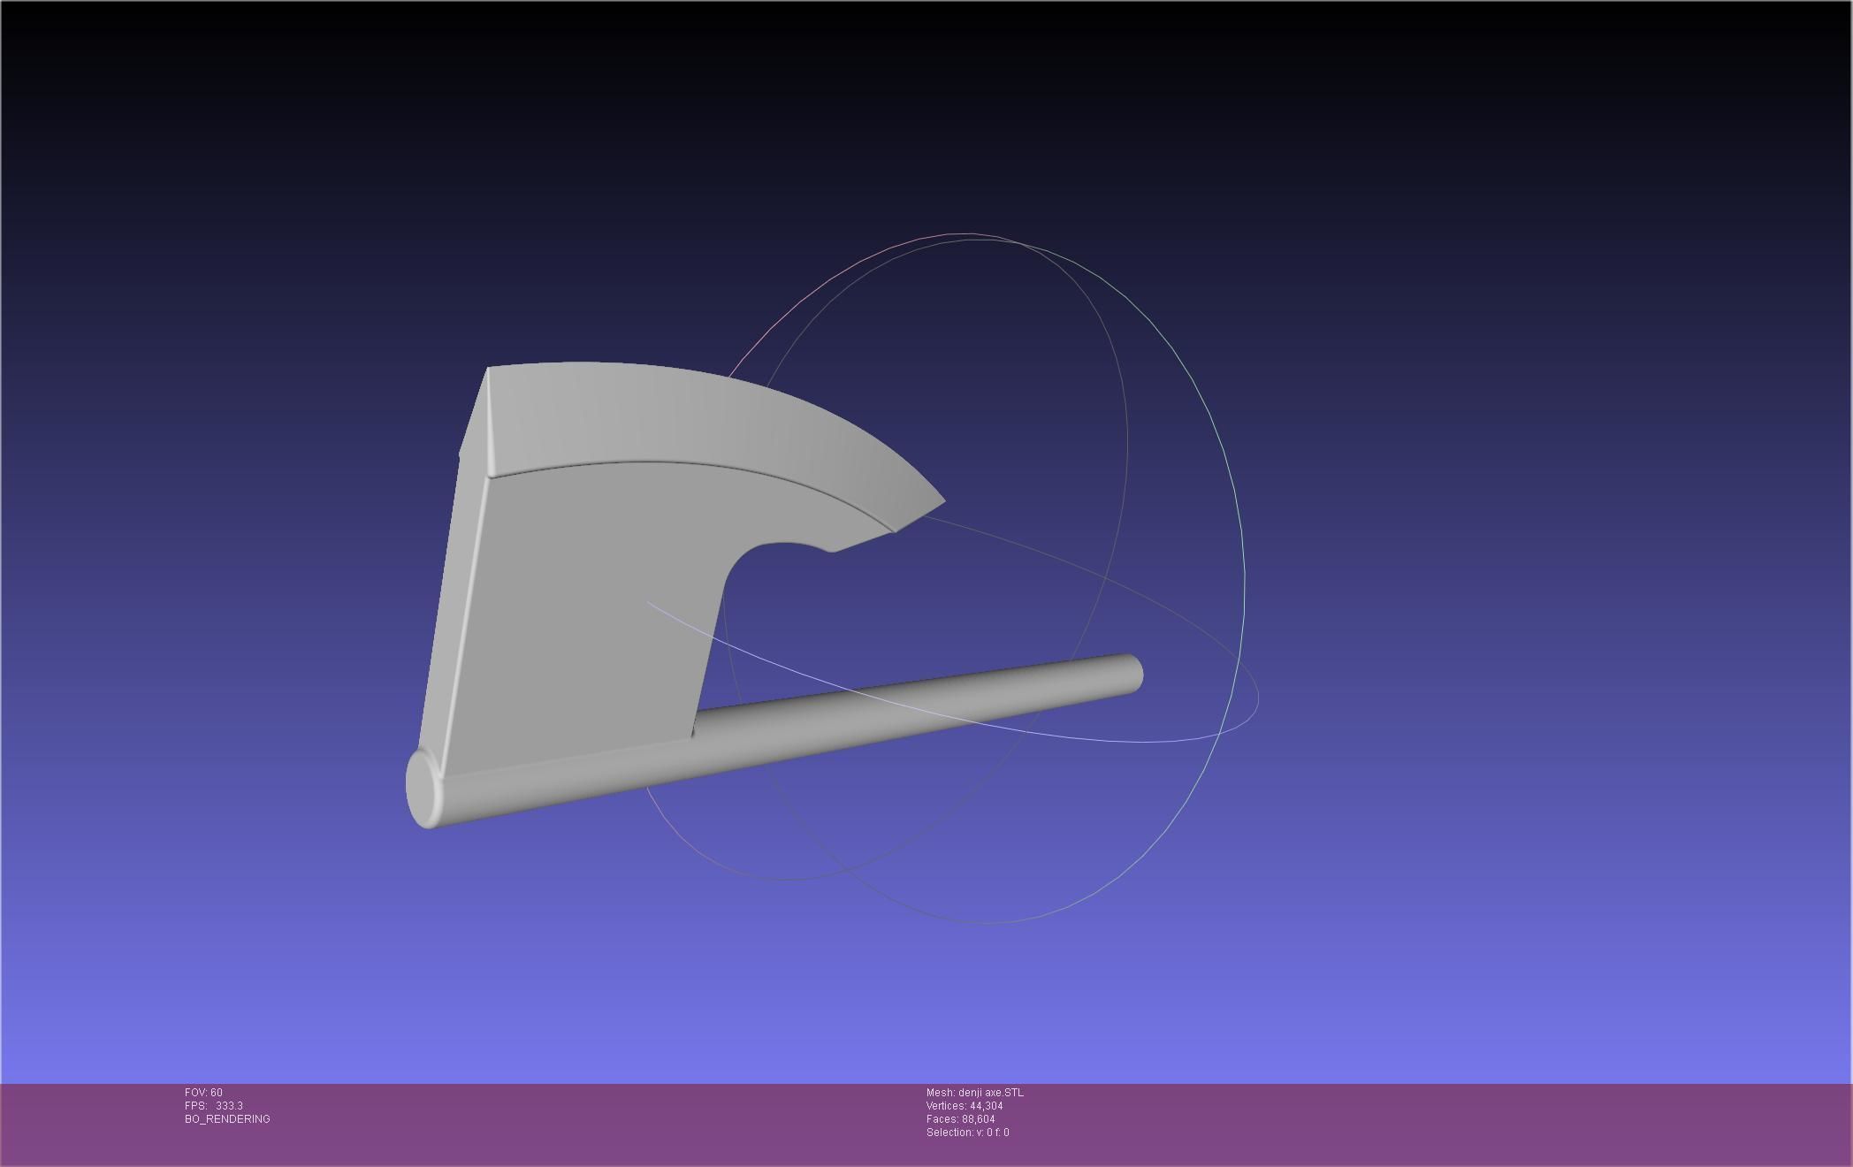Click the Selection: v: 0 f: 0 text
1853x1167 pixels.
[x=968, y=1133]
